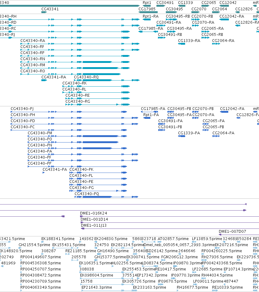
Task: Click protein CG43340-PM
Action: tap(40, 133)
